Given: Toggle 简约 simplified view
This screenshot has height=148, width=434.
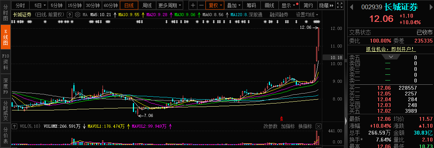Looking at the screenshot, I should click(x=308, y=5).
